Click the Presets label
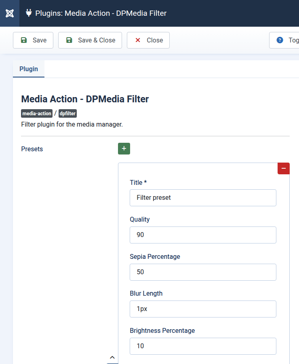The image size is (299, 364). [x=32, y=149]
